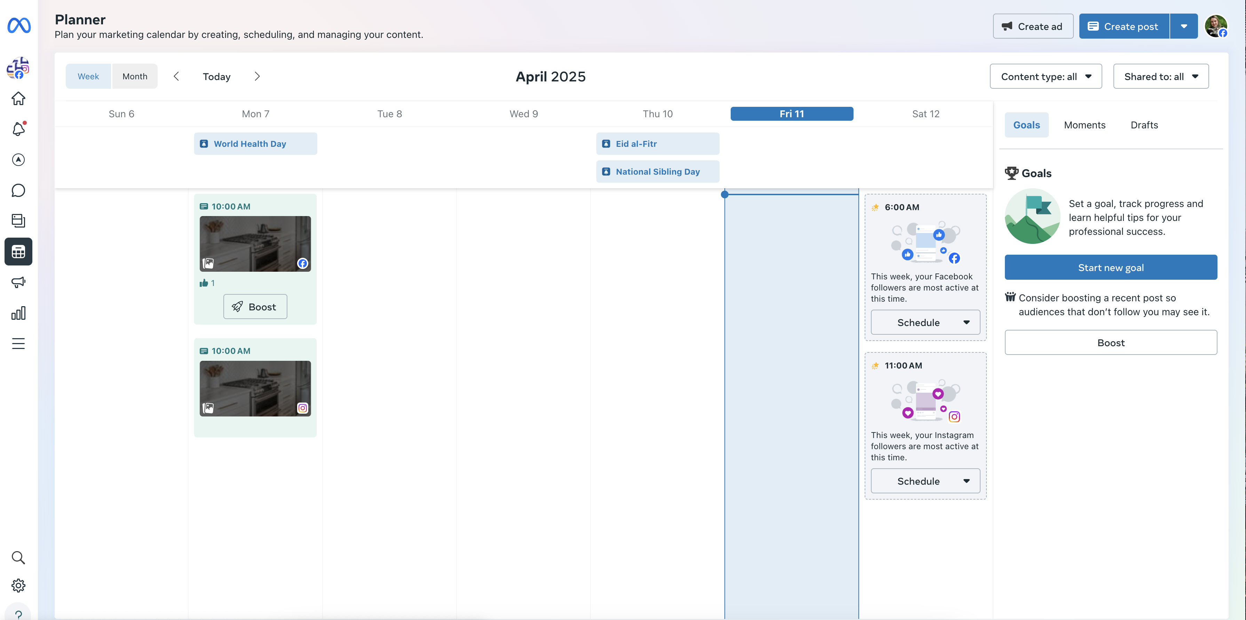Click Facebook badge on first post thumbnail
Image resolution: width=1246 pixels, height=620 pixels.
pyautogui.click(x=303, y=264)
